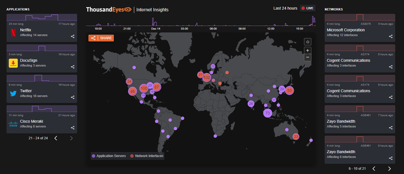Click the APPLICATIONS panel heading
The image size is (404, 174).
tap(18, 9)
